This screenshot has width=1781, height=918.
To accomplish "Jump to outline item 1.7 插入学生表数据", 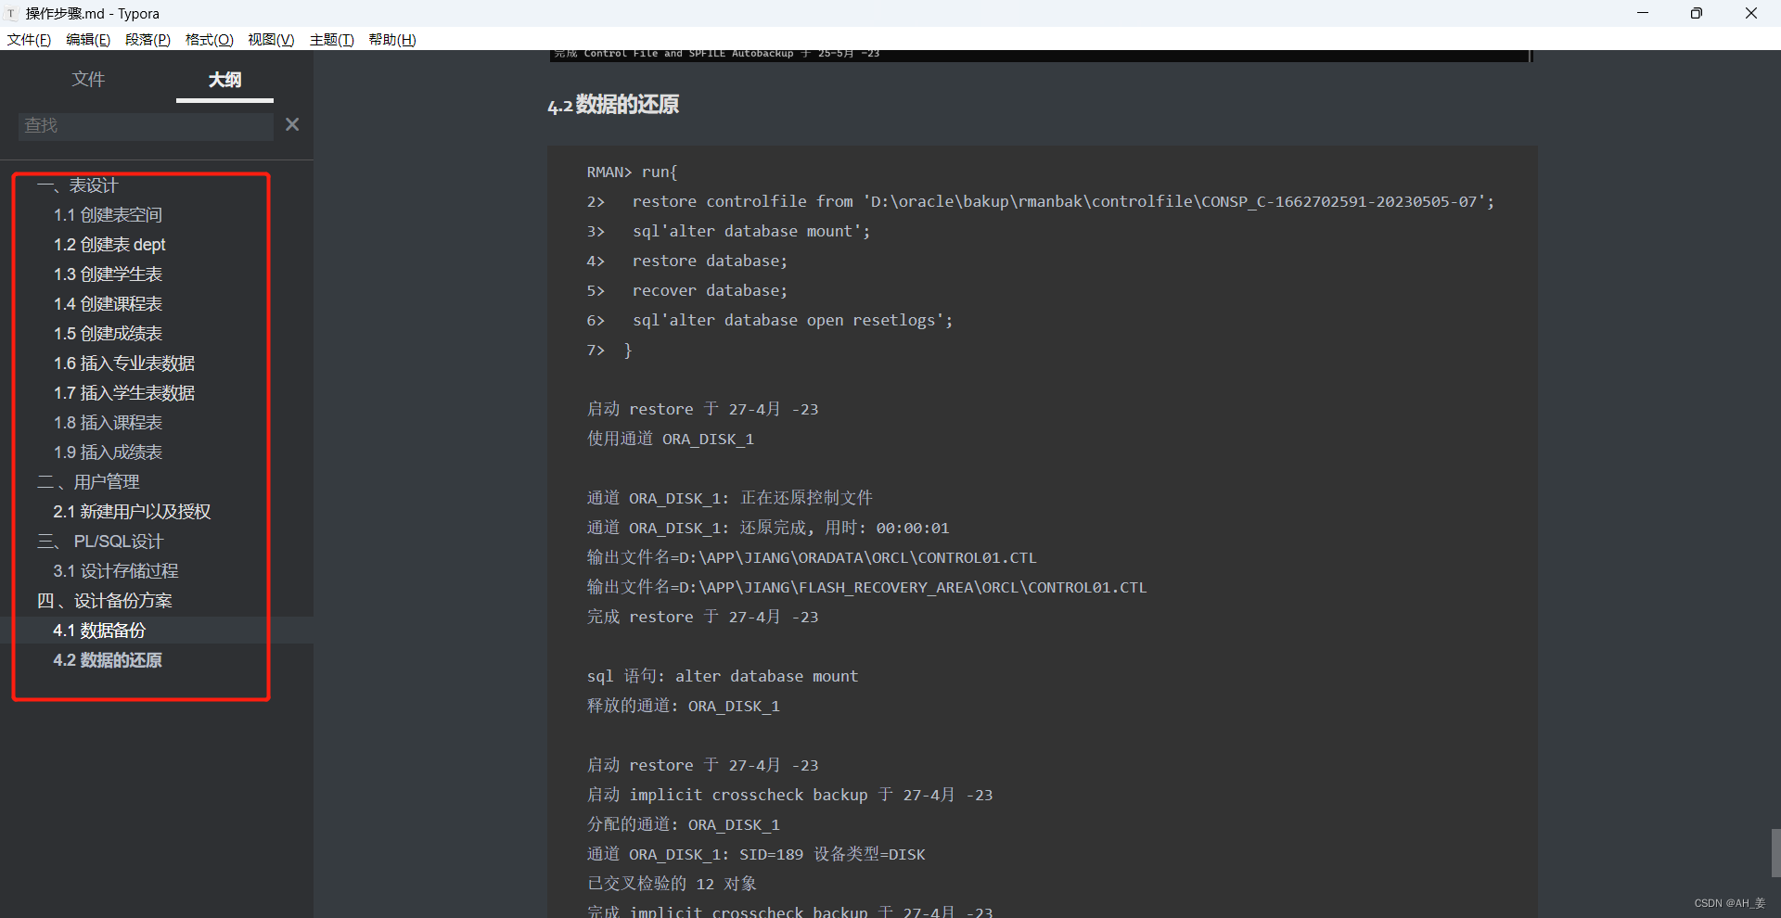I will [124, 393].
